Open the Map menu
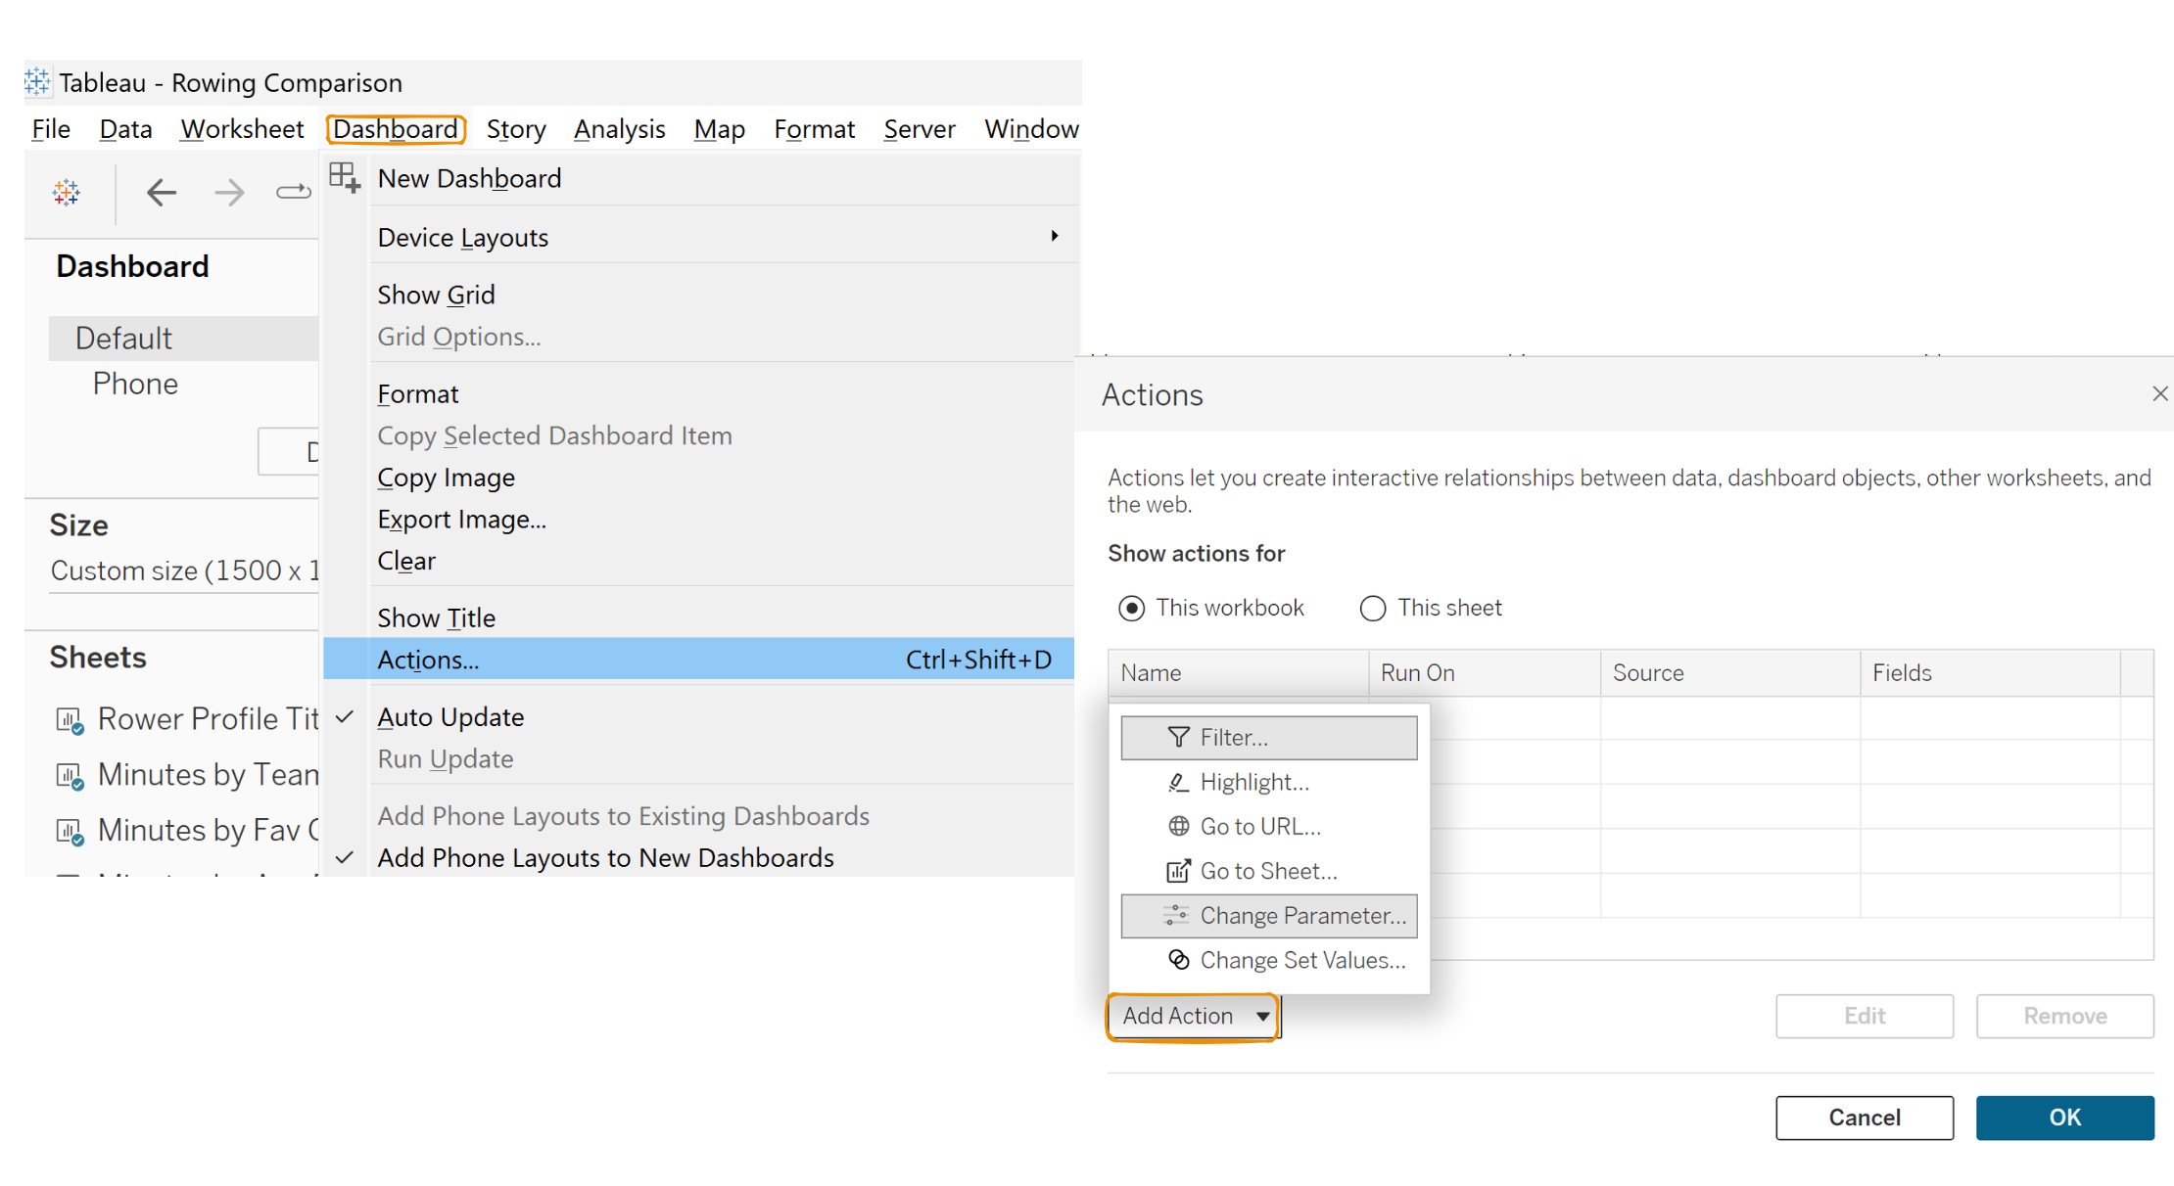 pos(719,129)
